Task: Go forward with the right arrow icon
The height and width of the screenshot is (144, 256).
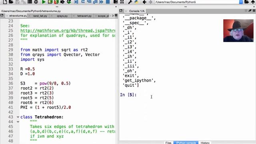Action: tap(150, 2)
